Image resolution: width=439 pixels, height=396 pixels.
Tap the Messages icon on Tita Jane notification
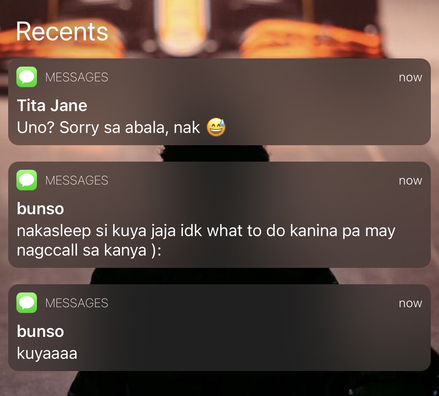click(x=27, y=77)
